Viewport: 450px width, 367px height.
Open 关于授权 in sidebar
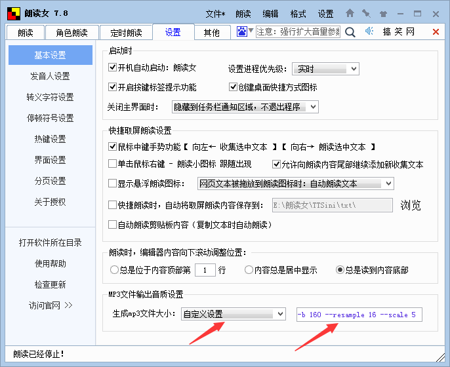pos(51,202)
